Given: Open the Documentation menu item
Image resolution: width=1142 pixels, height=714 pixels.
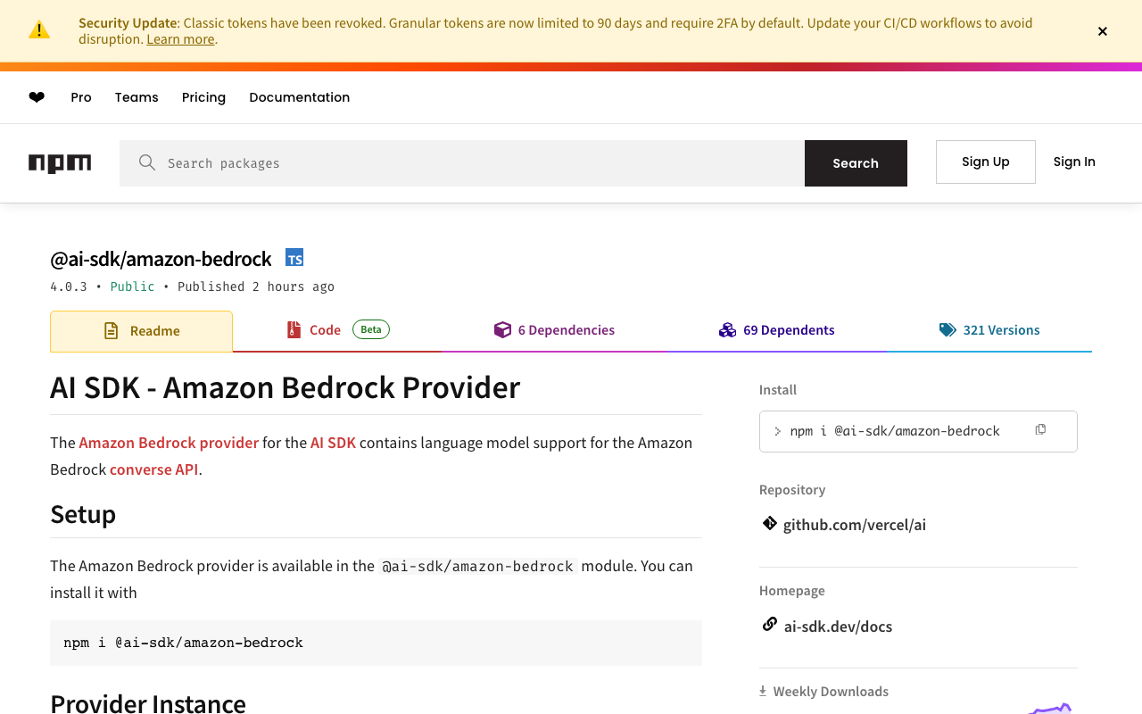Looking at the screenshot, I should 299,97.
